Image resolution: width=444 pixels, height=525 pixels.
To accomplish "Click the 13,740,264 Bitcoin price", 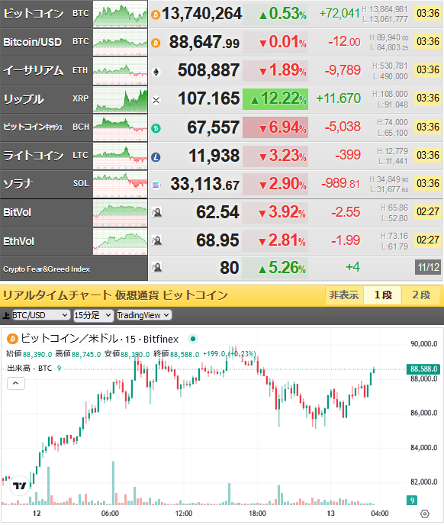I will click(201, 14).
